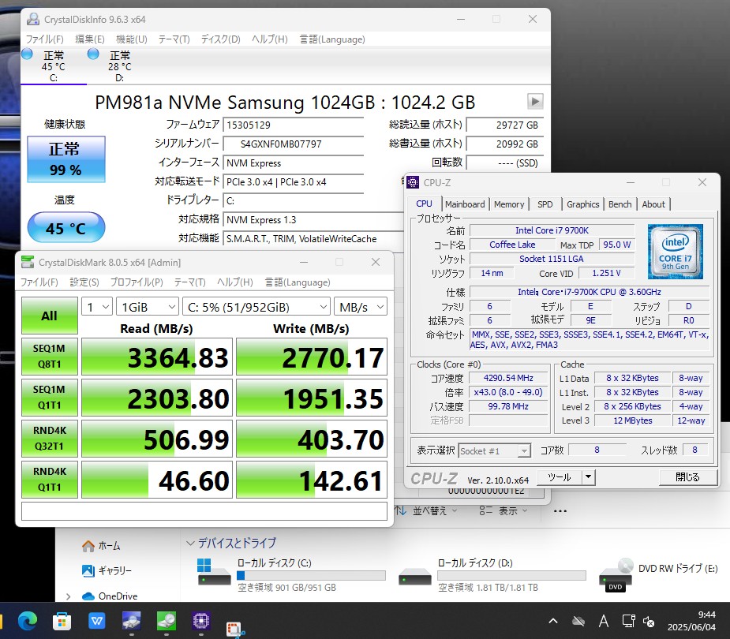Screen dimensions: 730x639
Task: Open WPS Office taskbar icon
Action: 97,621
